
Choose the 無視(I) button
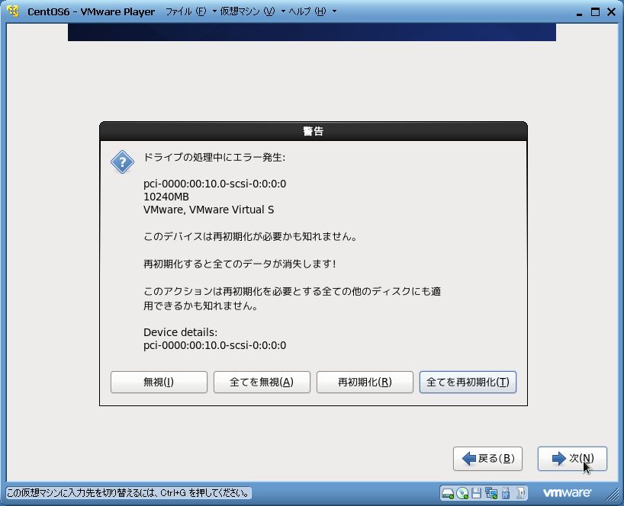point(159,382)
